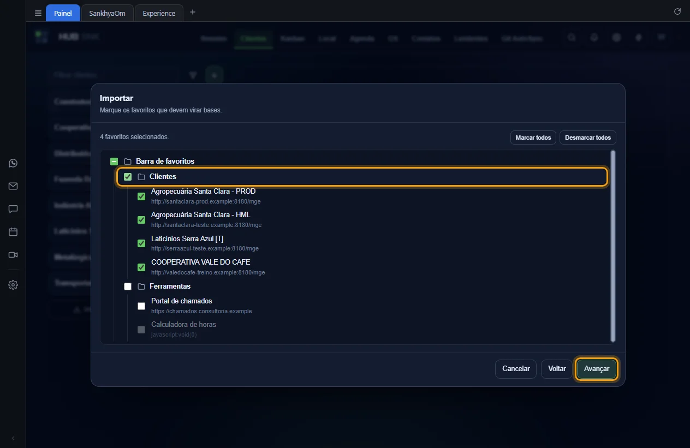This screenshot has width=690, height=448.
Task: Toggle the Ferramentas folder checkbox
Action: point(128,286)
